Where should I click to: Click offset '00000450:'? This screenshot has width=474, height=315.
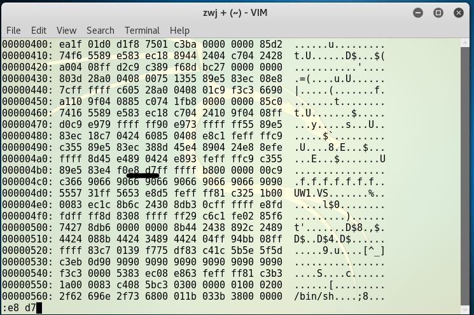[x=27, y=102]
